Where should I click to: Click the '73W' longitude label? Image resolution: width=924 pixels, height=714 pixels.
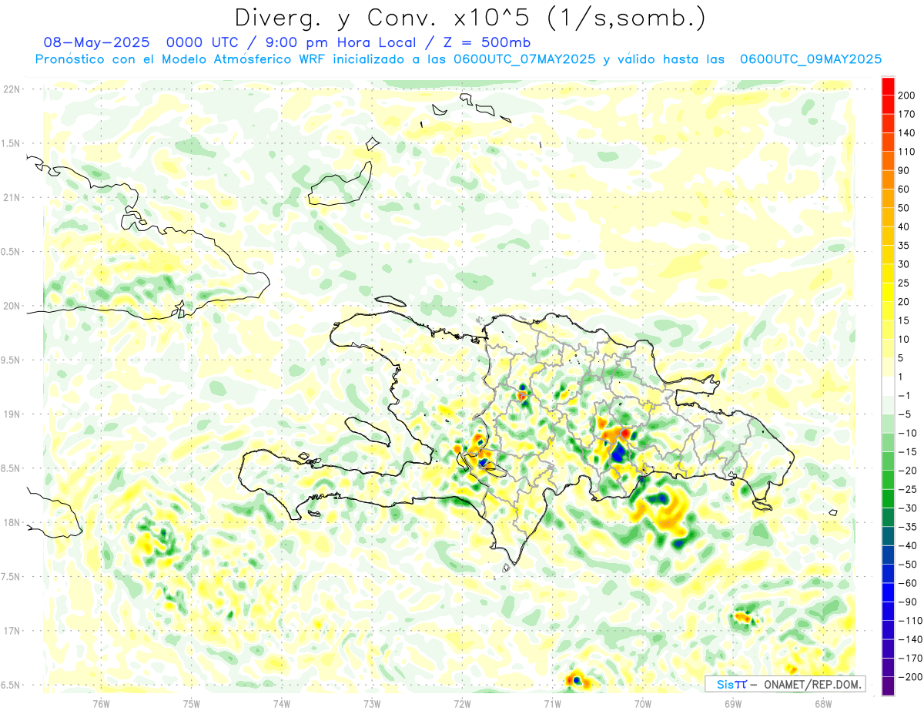click(372, 703)
